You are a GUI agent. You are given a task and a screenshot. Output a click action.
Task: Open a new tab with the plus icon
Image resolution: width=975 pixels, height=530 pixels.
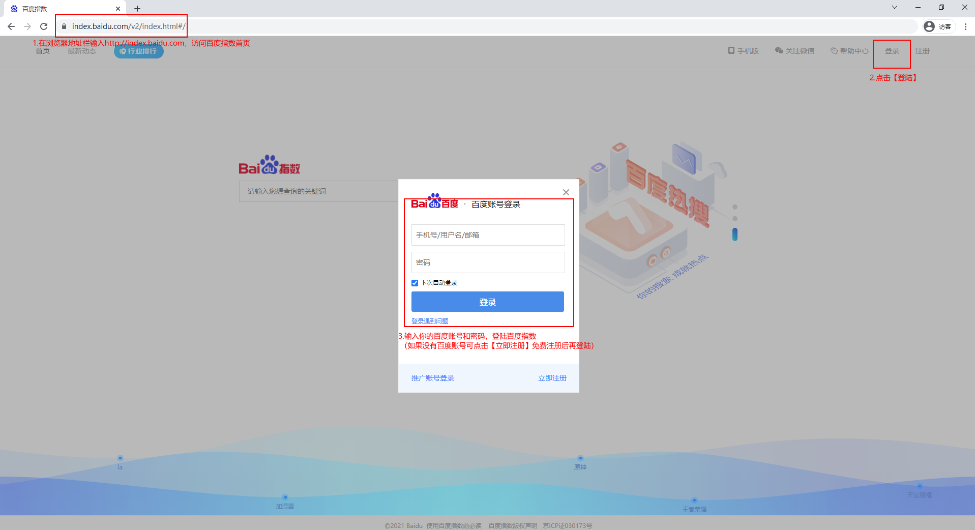137,9
